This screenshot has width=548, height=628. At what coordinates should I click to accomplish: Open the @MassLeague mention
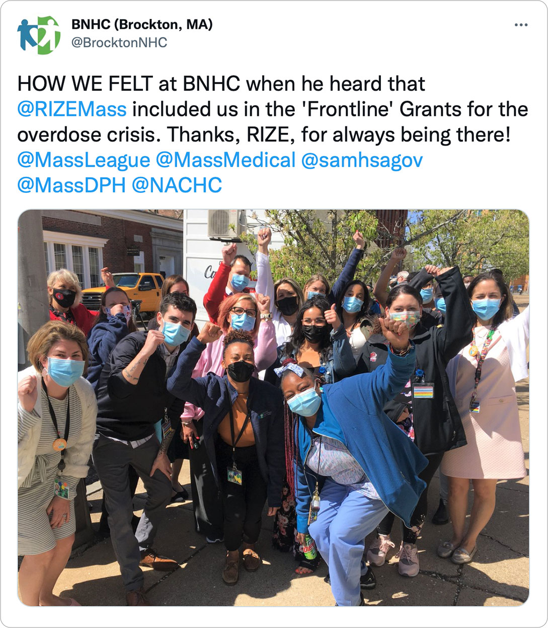(x=84, y=160)
